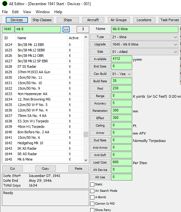This screenshot has height=212, width=181.
Task: Switch to the Aircraft tab
Action: click(x=93, y=20)
